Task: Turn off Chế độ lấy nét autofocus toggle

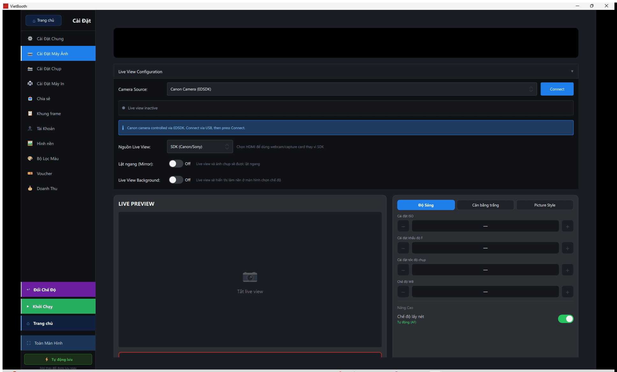Action: point(566,319)
